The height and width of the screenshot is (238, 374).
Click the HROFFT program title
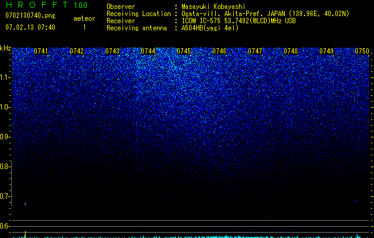coord(37,5)
